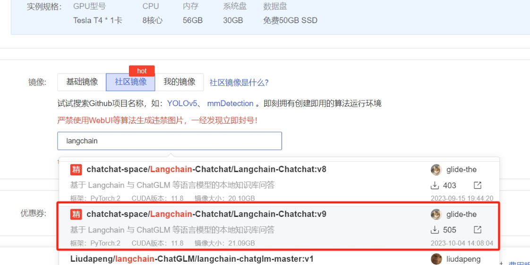This screenshot has height=265, width=530.
Task: Click the 镜像大小: 20.10GB text
Action: [225, 198]
